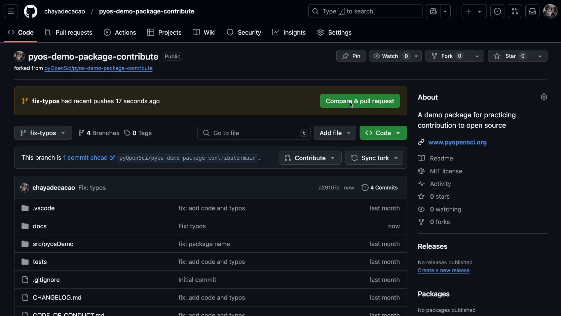View the 4 Commits history
561x316 pixels.
pos(380,188)
